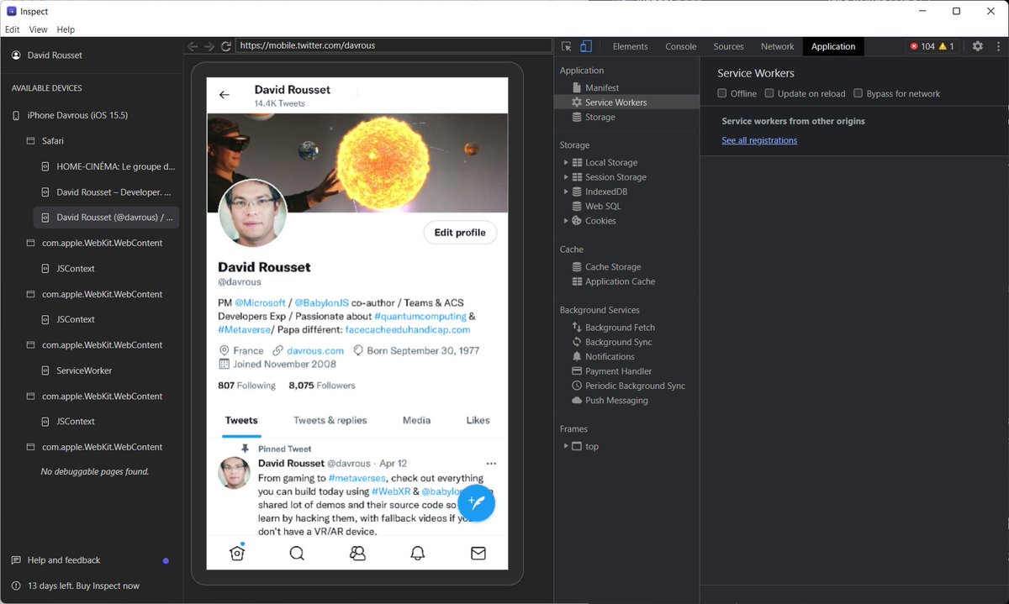The image size is (1009, 604).
Task: Click the 807 Following count
Action: pos(246,386)
